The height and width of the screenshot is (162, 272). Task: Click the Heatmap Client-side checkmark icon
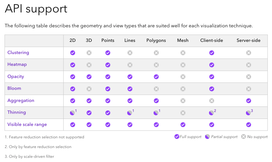[x=212, y=65]
